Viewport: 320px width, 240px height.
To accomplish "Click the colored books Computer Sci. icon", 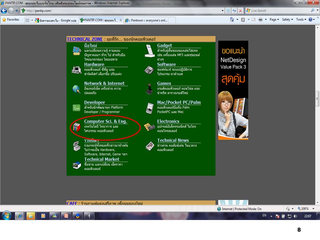I will pyautogui.click(x=77, y=127).
